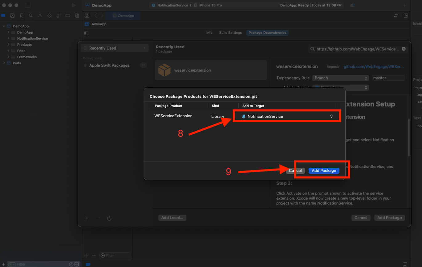Add target plus button below targets list

(86, 256)
